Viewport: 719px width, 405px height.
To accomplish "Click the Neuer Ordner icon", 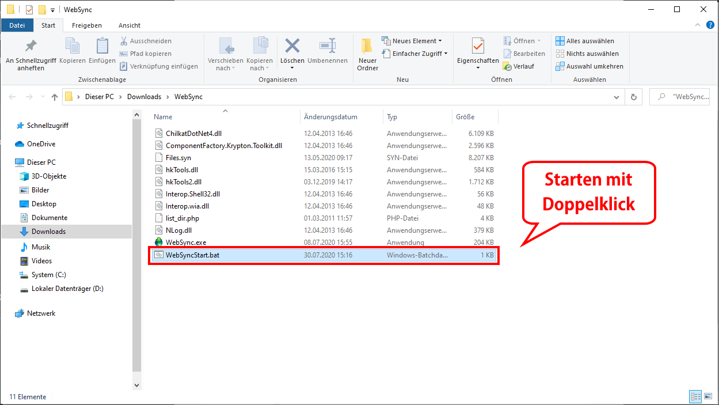I will coord(367,47).
